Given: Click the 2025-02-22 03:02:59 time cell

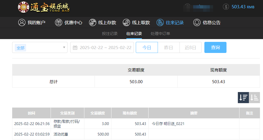Looking at the screenshot, I should pos(32,134).
